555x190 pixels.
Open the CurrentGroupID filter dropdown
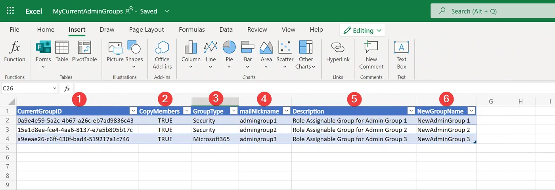132,111
